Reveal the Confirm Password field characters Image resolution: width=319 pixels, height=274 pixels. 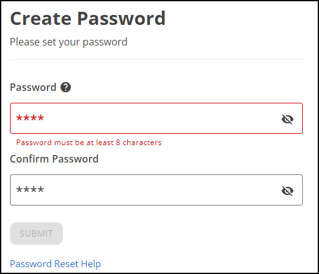click(287, 191)
